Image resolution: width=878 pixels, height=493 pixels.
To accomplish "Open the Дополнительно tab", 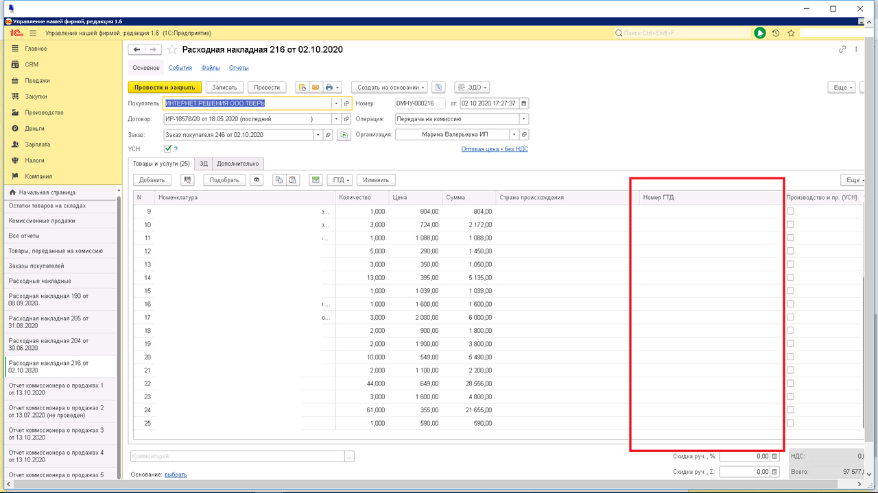I will [x=238, y=164].
